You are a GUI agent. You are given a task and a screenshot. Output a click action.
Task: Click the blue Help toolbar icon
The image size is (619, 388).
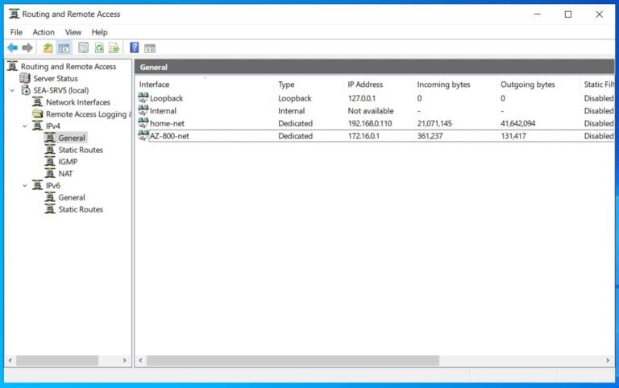coord(135,48)
